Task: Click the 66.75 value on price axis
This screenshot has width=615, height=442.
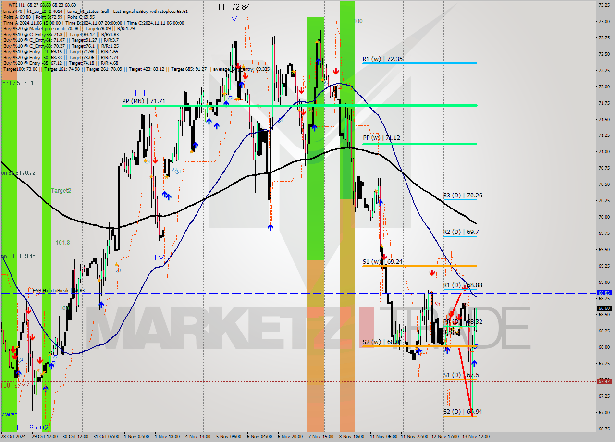Action: [x=604, y=429]
